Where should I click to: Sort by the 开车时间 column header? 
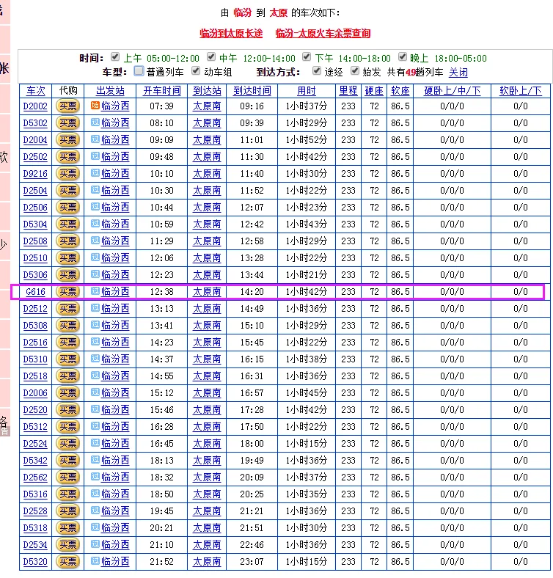click(x=162, y=91)
